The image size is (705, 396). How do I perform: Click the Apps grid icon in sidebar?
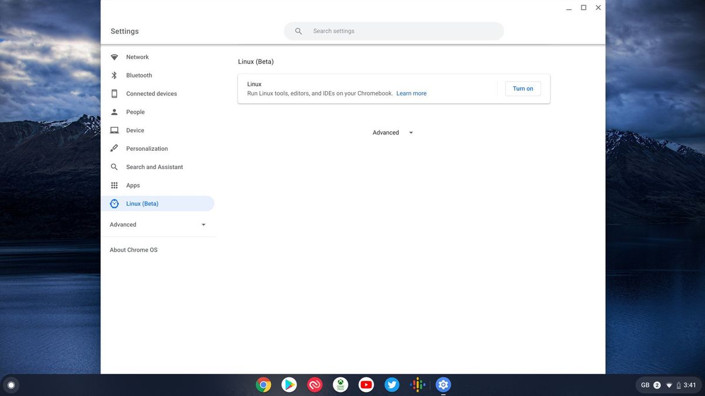click(x=114, y=185)
